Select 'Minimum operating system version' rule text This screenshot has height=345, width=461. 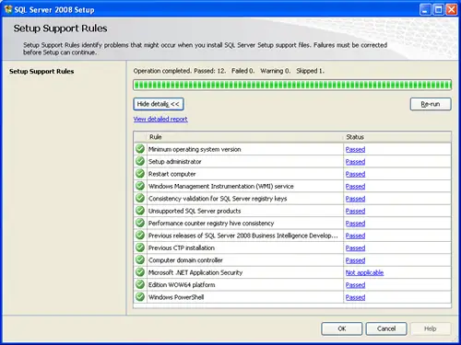[x=195, y=149]
